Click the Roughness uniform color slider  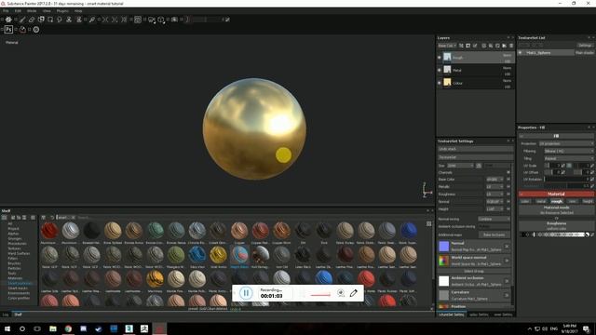553,234
